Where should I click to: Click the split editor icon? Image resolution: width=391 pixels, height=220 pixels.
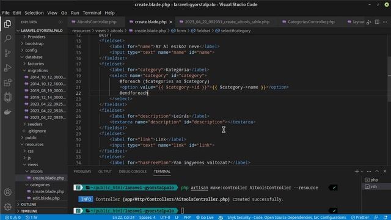(377, 22)
